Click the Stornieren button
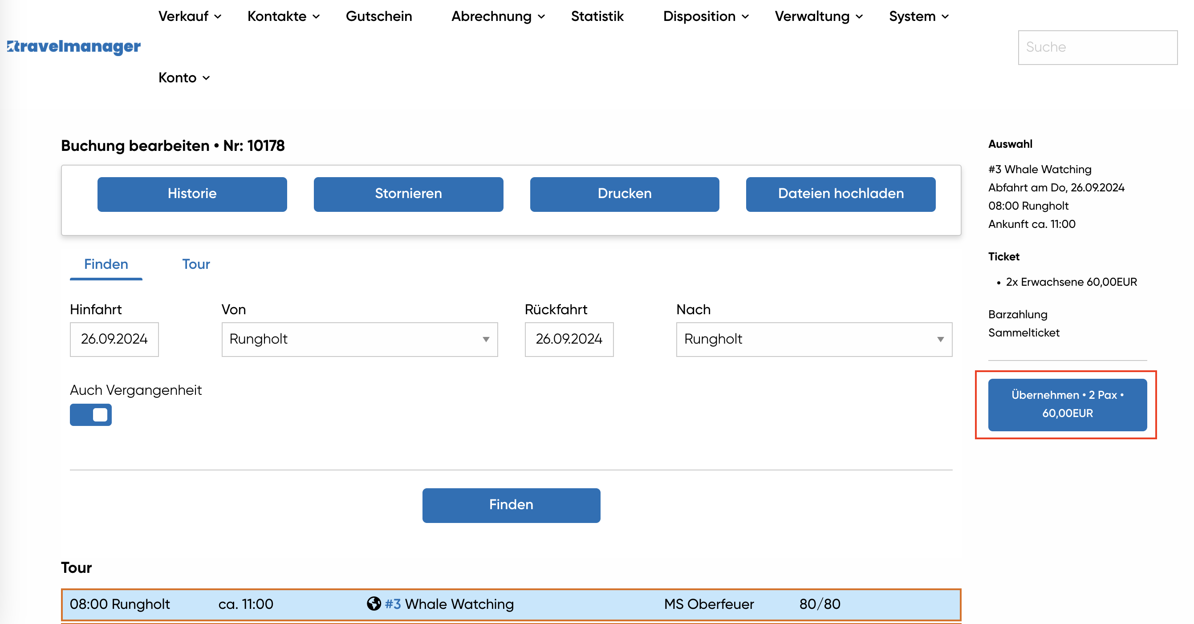Viewport: 1194px width, 624px height. [408, 194]
